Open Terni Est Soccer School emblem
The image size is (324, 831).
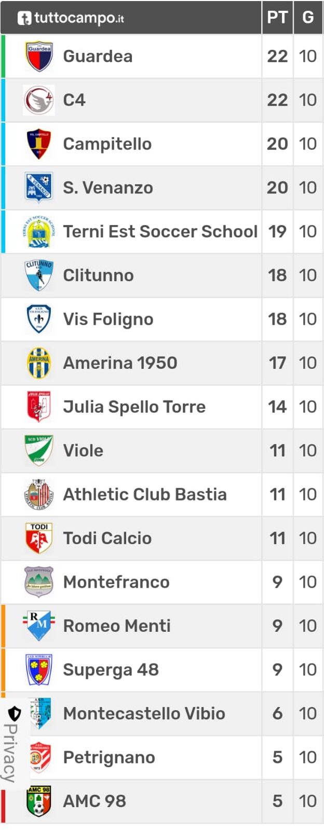point(39,231)
